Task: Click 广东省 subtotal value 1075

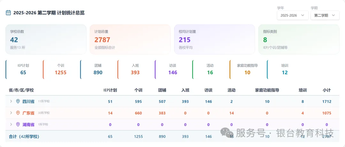Action: tap(327, 113)
